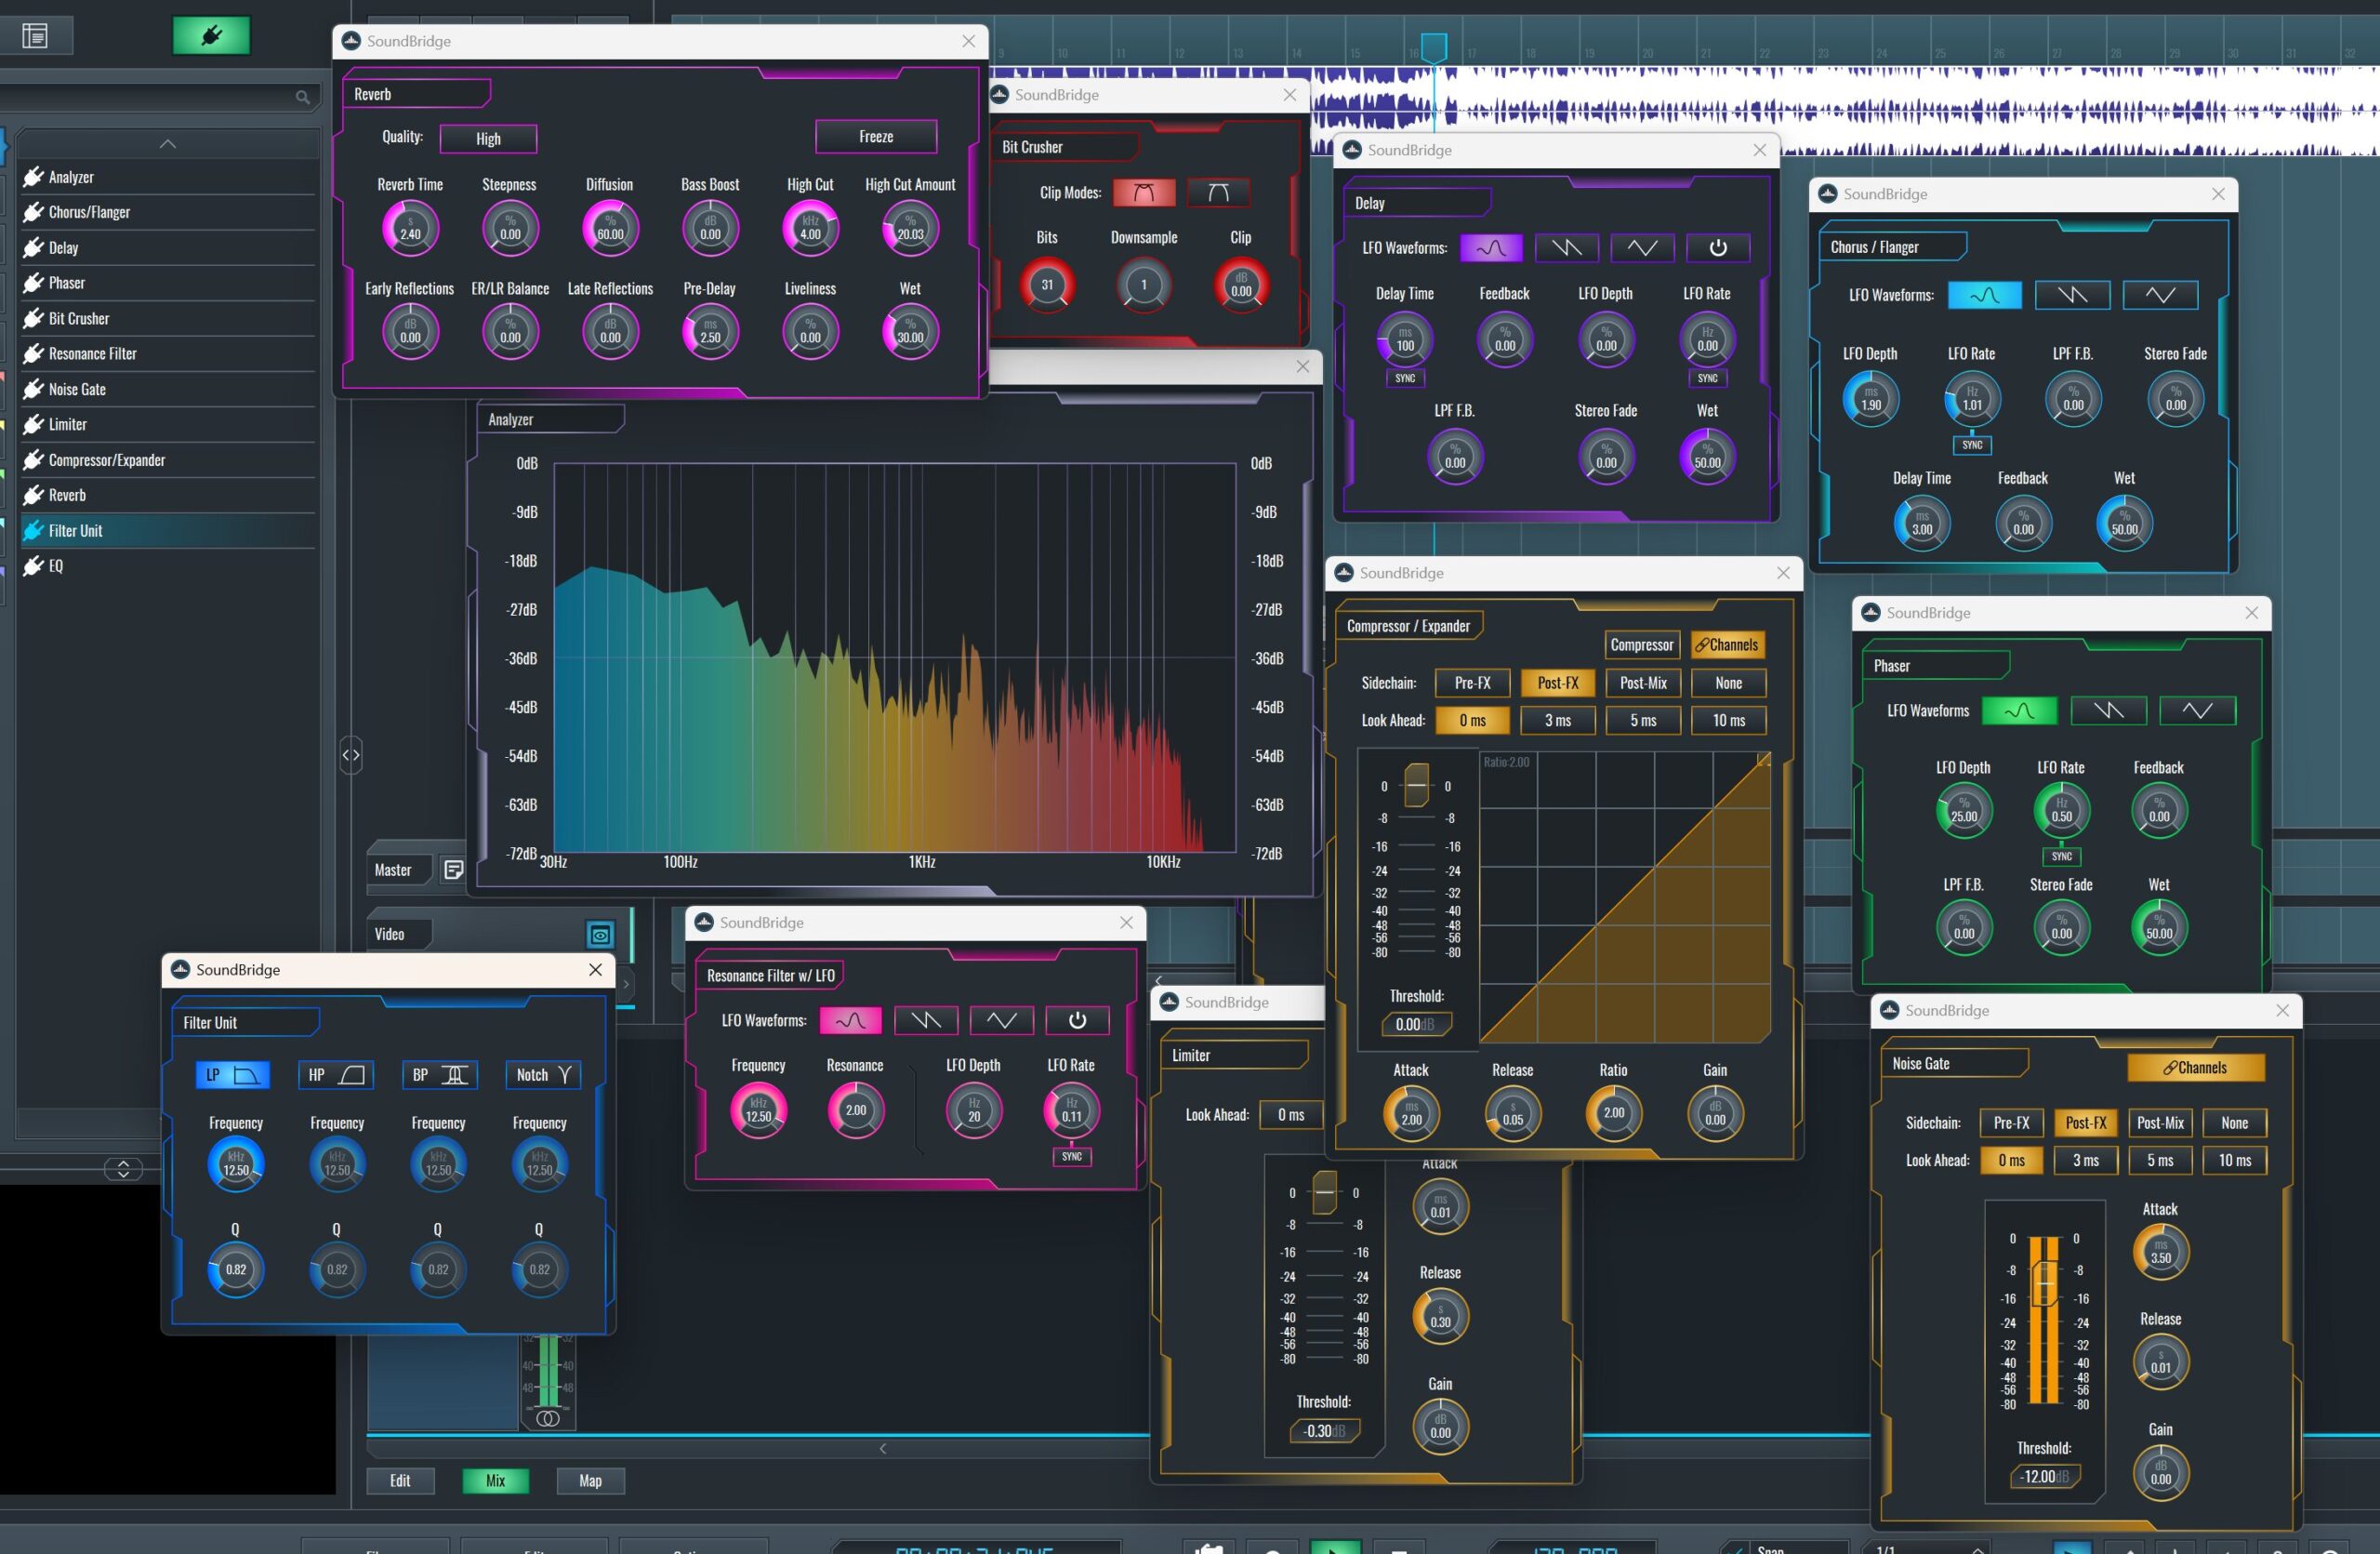Toggle SYNC under Phaser LFO Rate
The width and height of the screenshot is (2380, 1554).
point(2062,856)
